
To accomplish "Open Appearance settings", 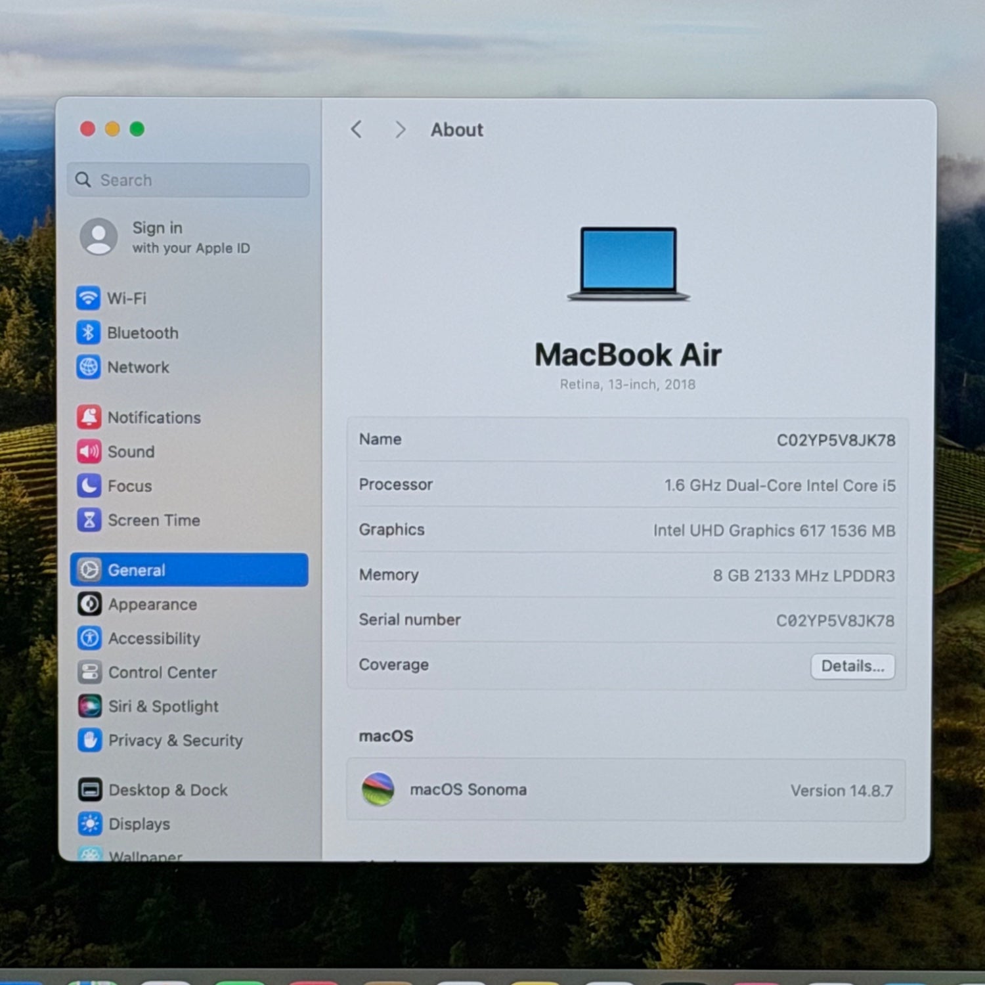I will (137, 604).
